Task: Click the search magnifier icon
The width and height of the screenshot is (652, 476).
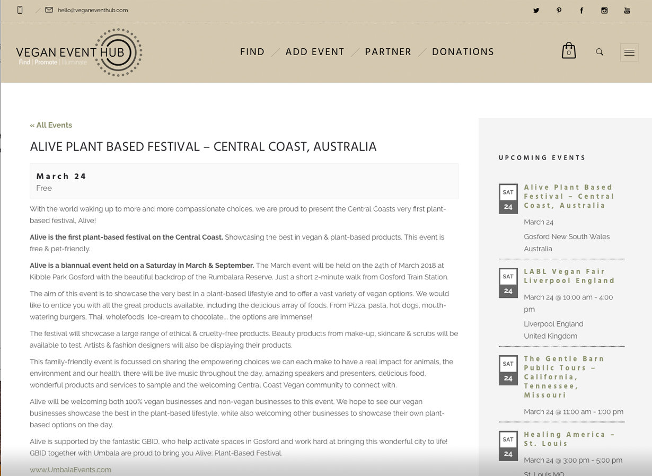Action: pyautogui.click(x=600, y=52)
